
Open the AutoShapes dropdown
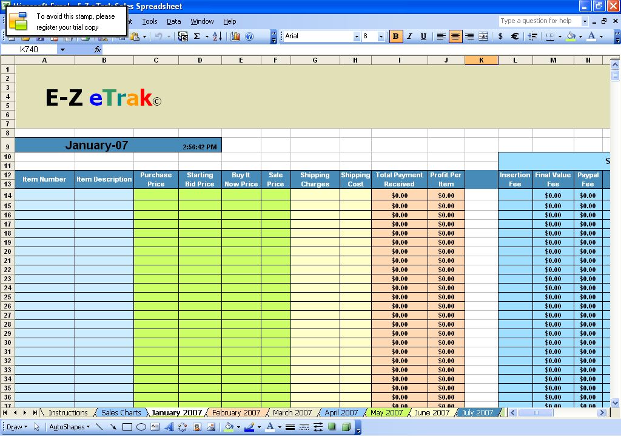click(69, 427)
